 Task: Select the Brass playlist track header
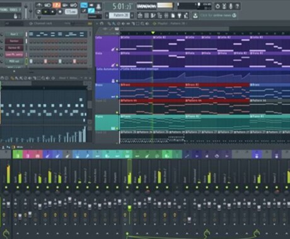point(107,91)
